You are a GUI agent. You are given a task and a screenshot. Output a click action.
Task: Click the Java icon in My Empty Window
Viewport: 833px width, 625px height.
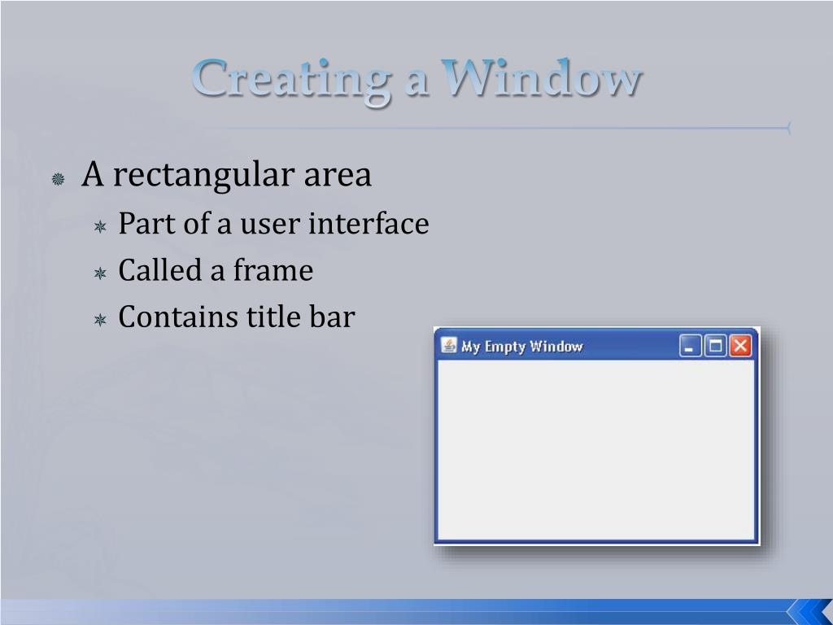point(448,345)
